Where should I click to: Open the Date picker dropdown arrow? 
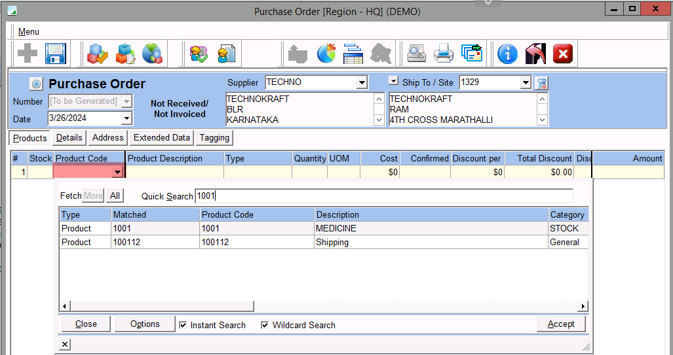click(x=126, y=118)
